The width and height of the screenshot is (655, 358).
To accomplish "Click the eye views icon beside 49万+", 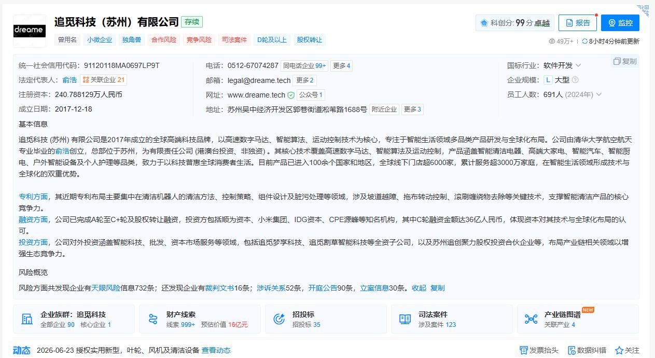I will pos(552,41).
